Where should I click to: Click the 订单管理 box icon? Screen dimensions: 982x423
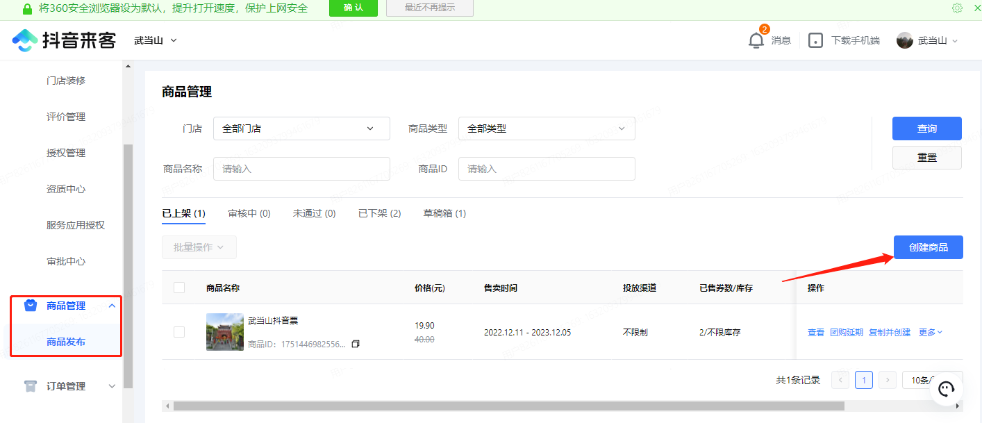[30, 386]
